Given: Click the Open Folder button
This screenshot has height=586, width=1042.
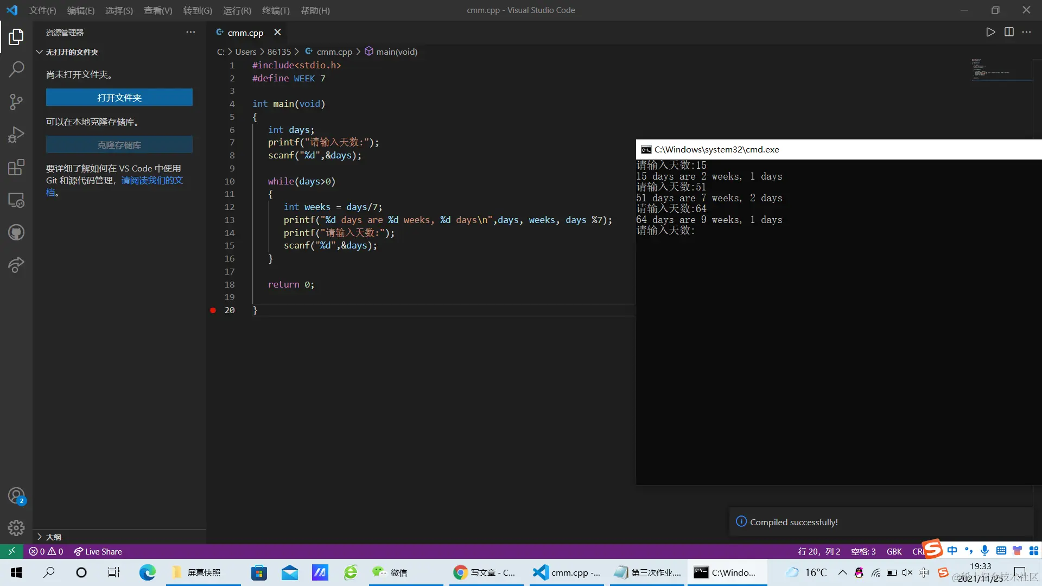Looking at the screenshot, I should (119, 98).
